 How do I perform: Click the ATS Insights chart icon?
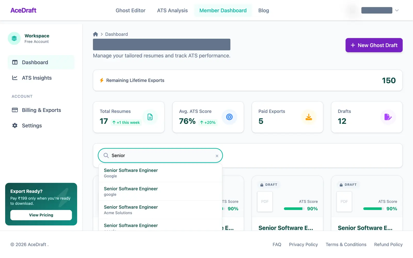point(15,78)
